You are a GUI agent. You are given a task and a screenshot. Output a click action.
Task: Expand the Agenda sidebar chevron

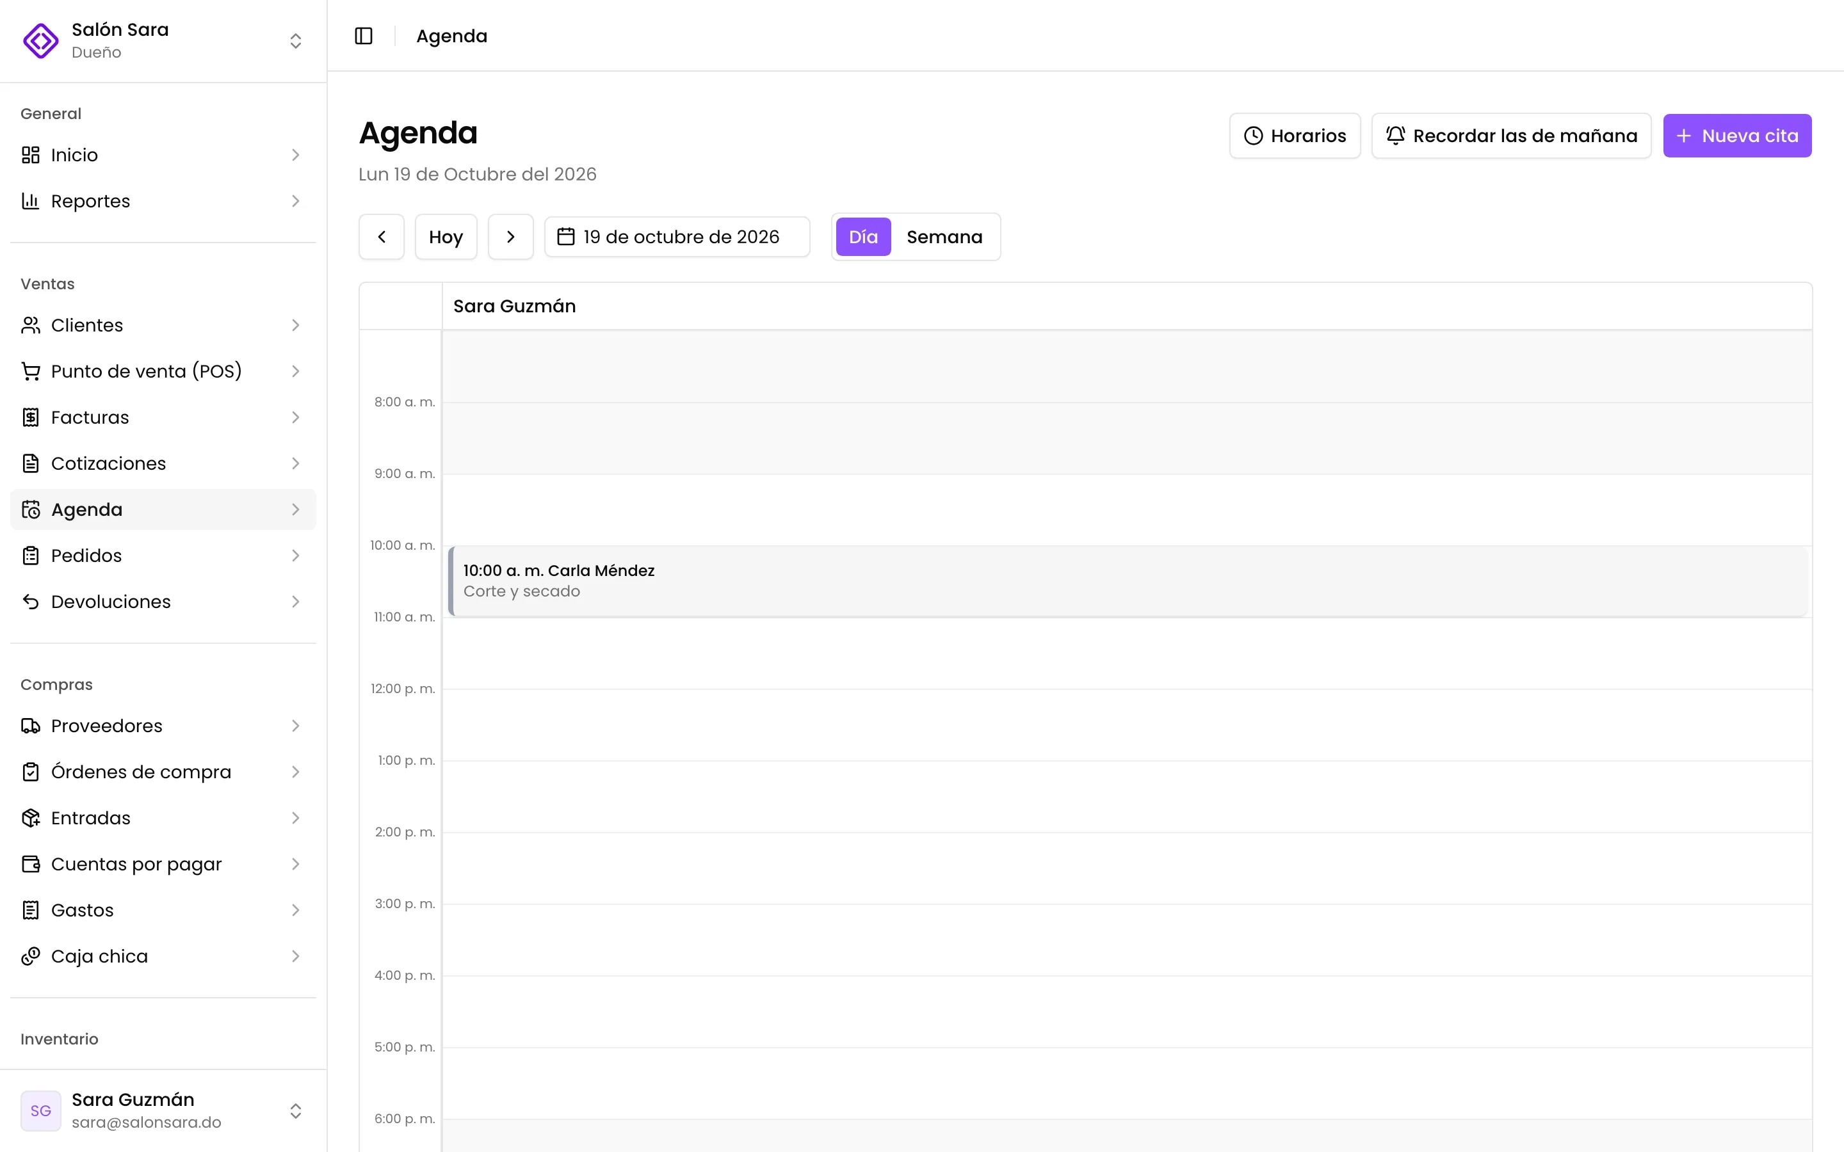click(x=296, y=509)
